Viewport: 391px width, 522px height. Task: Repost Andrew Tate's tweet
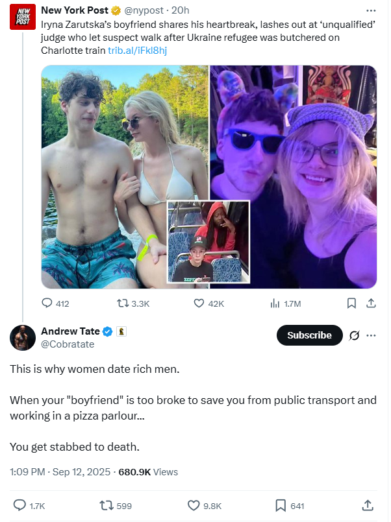[116, 506]
